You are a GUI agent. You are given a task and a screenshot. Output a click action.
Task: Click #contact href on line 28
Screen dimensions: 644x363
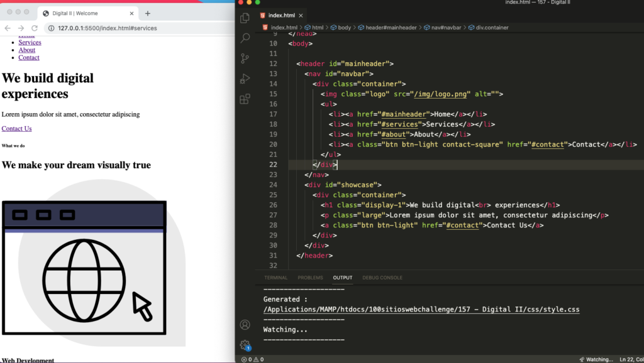click(462, 225)
